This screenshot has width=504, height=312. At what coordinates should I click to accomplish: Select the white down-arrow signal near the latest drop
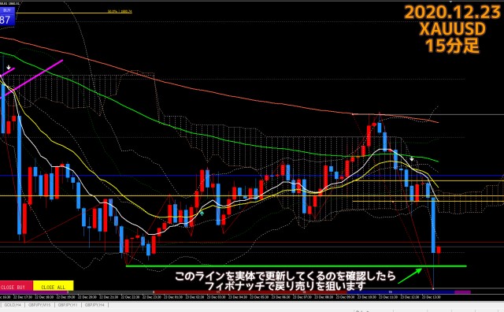(412, 159)
